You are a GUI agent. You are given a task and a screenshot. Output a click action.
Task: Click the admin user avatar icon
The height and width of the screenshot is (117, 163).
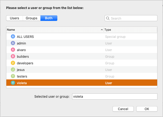13,43
